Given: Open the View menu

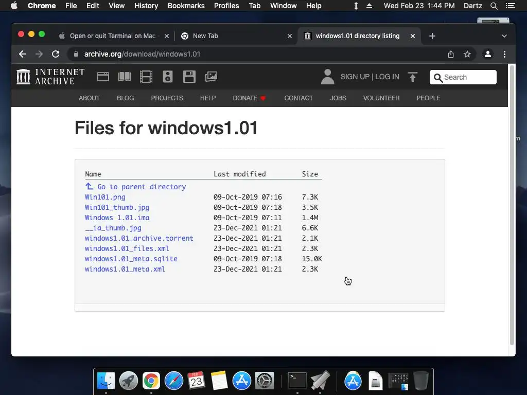Looking at the screenshot, I should 117,6.
